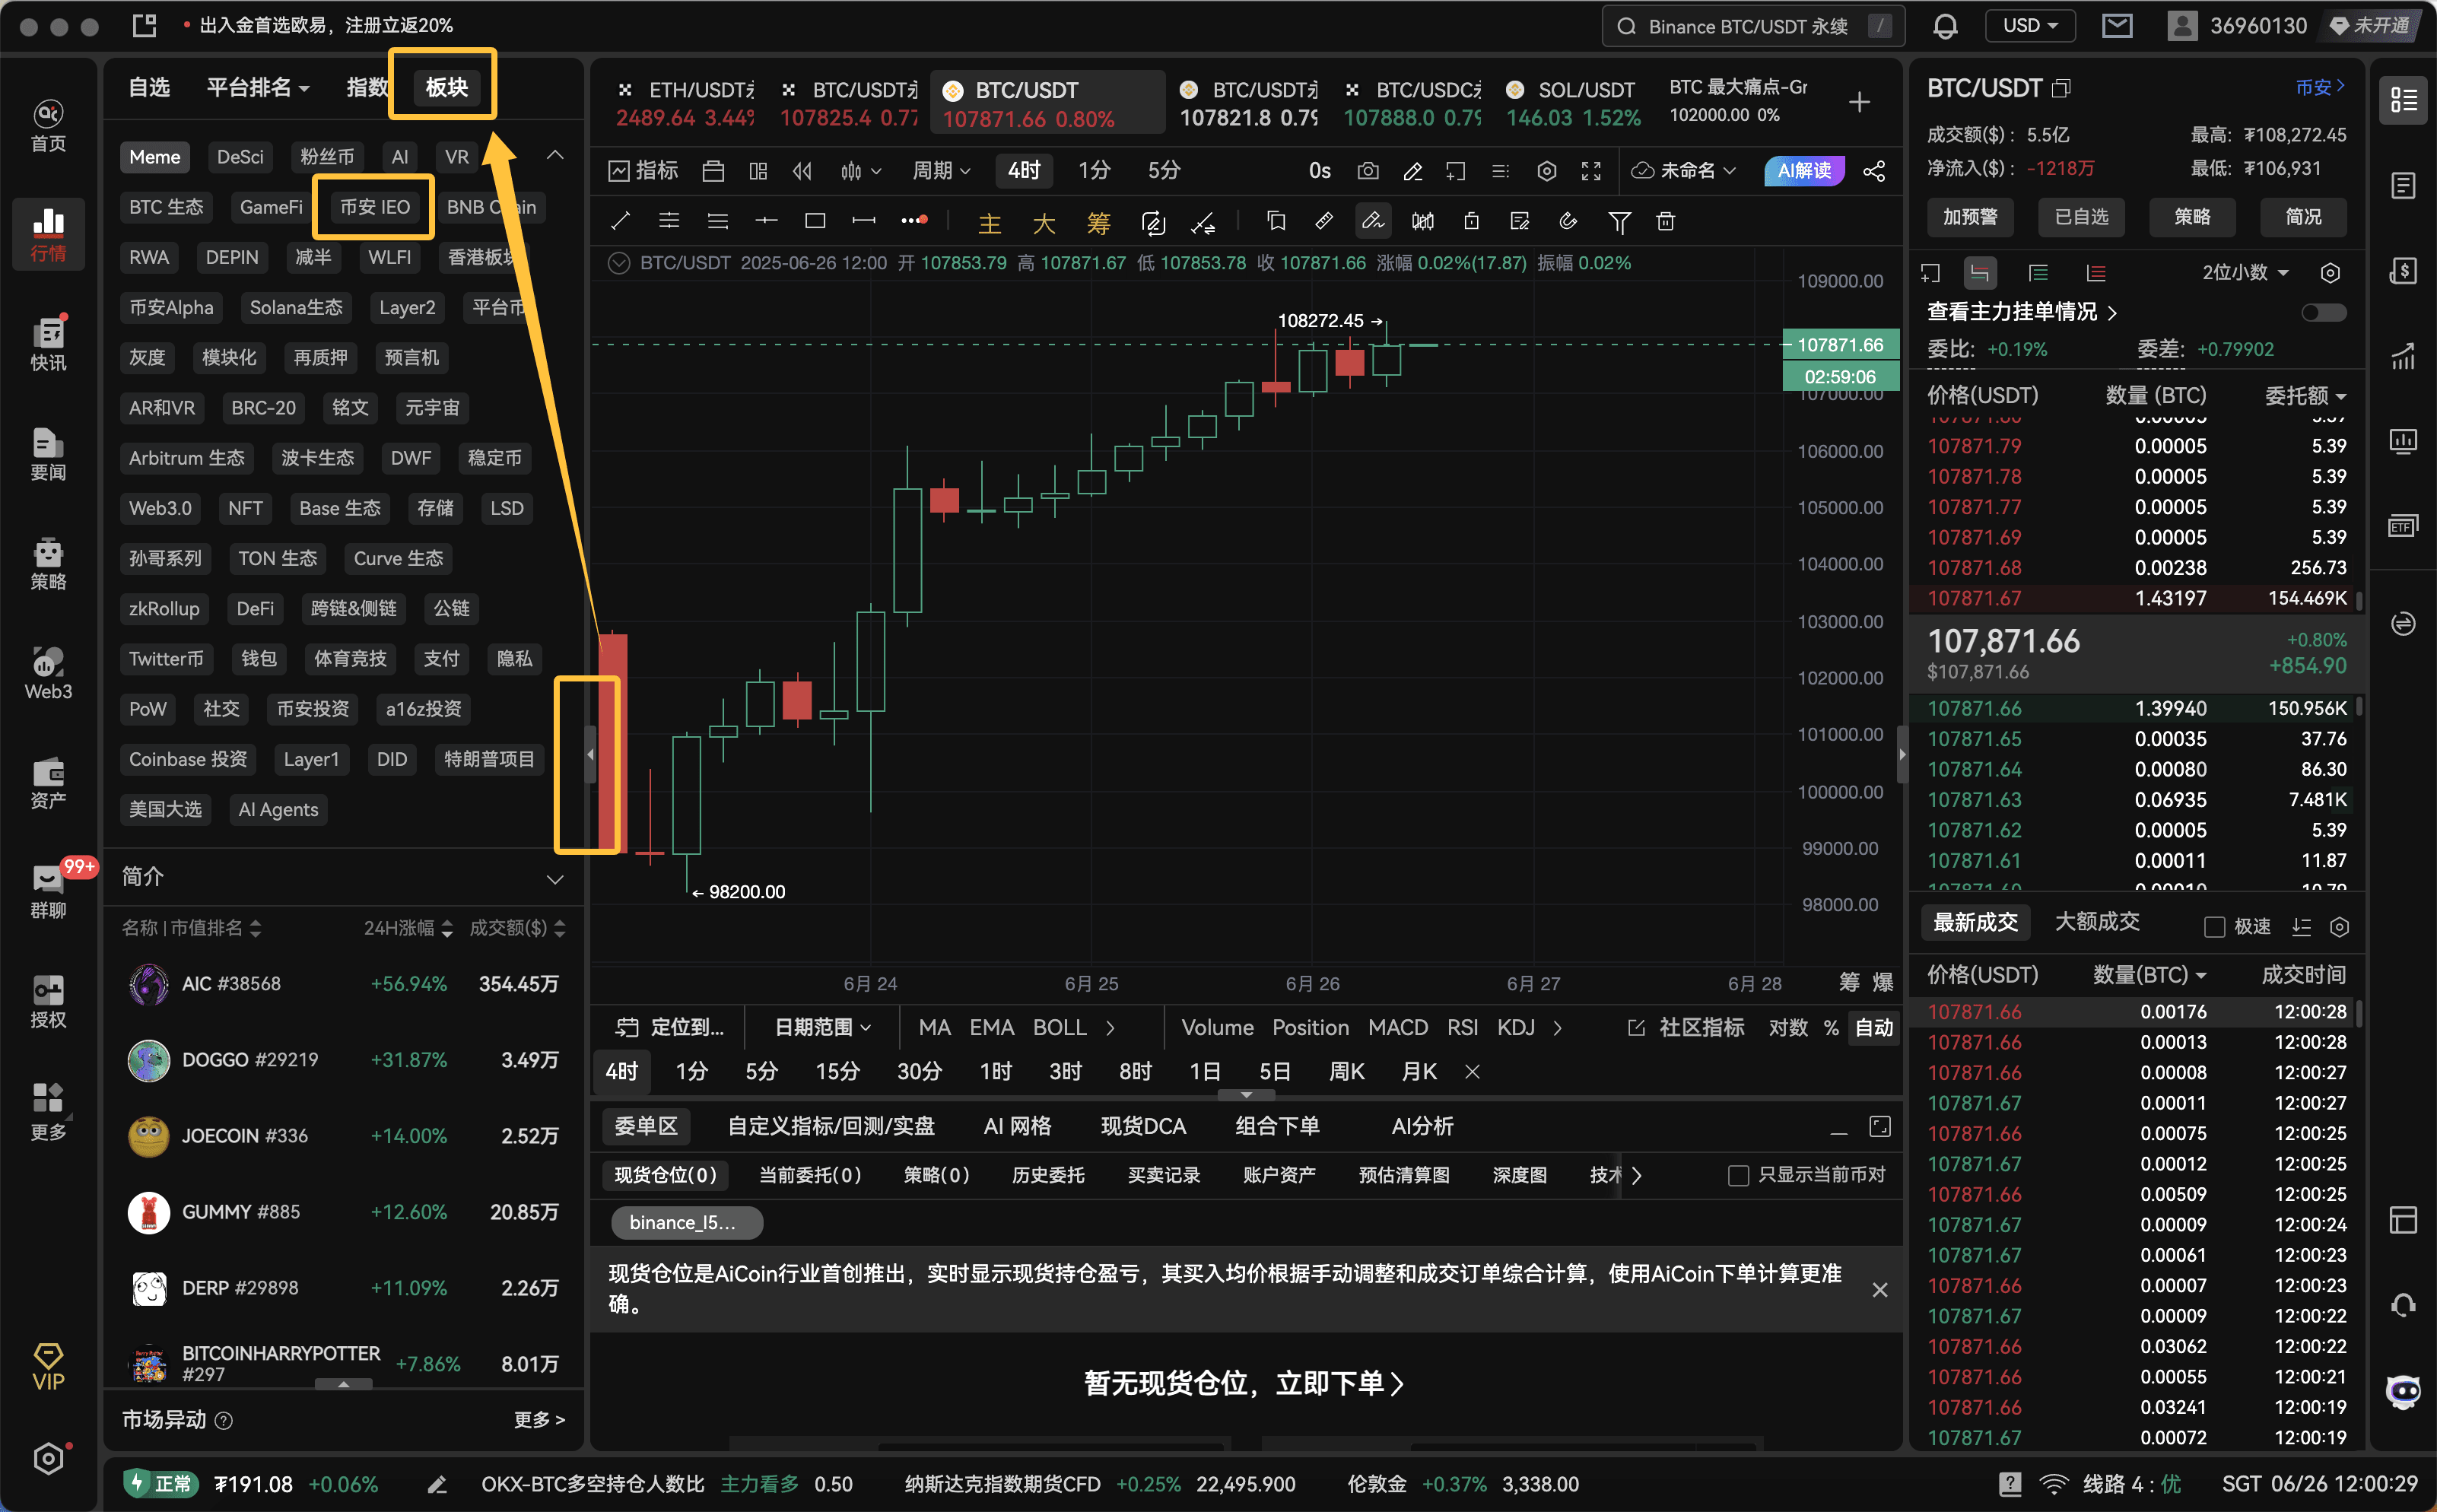2437x1512 pixels.
Task: Show buy orders only in order book
Action: [x=2038, y=273]
